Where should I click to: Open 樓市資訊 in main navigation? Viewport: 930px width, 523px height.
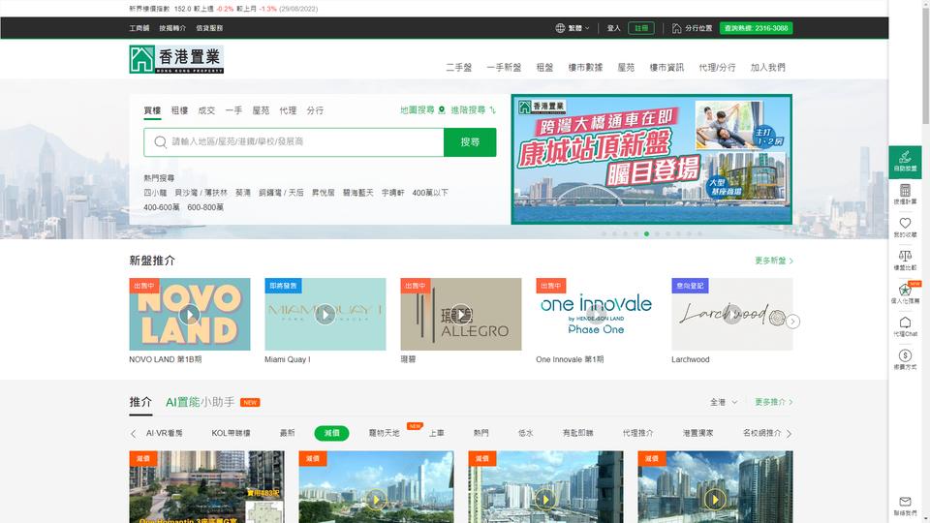click(x=666, y=68)
